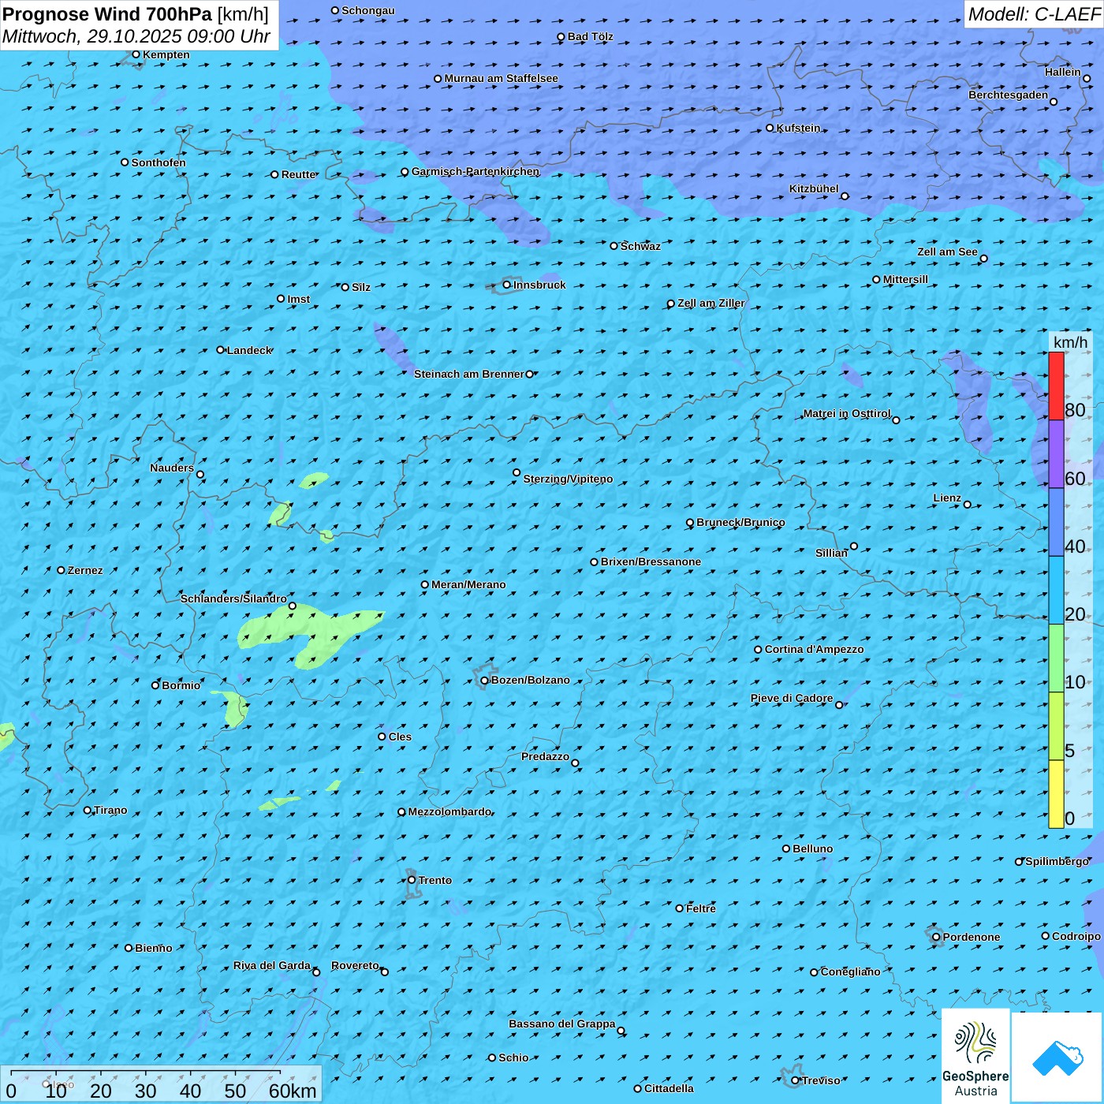Click the Kufstein location dot
Viewport: 1104px width, 1104px height.
click(x=770, y=128)
